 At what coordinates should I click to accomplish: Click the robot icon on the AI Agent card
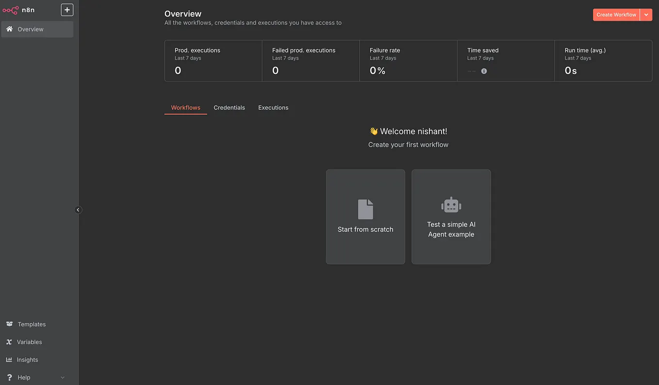click(x=451, y=205)
